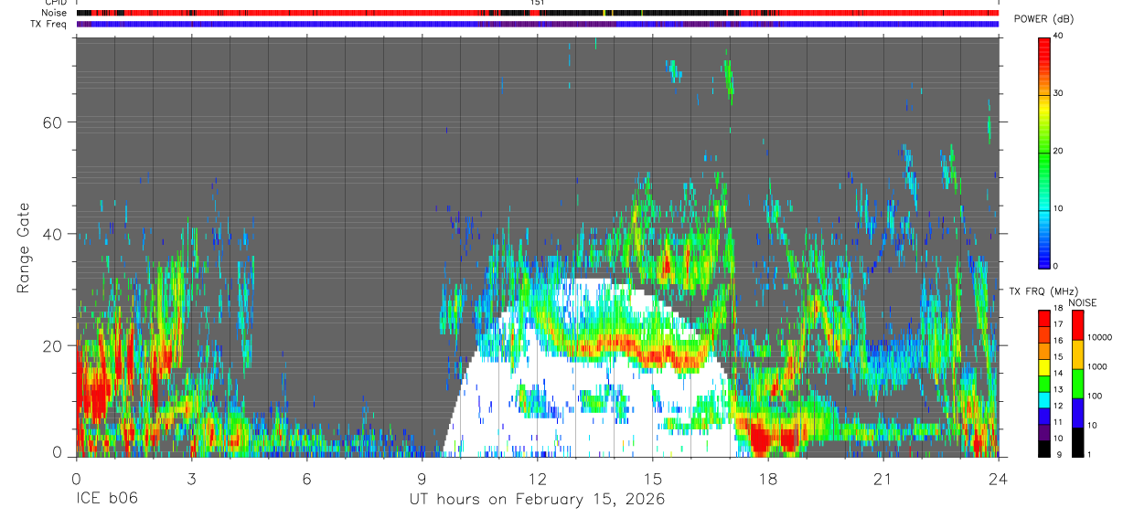1123x518 pixels.
Task: Select the power color bar gradient
Action: [x=1044, y=152]
